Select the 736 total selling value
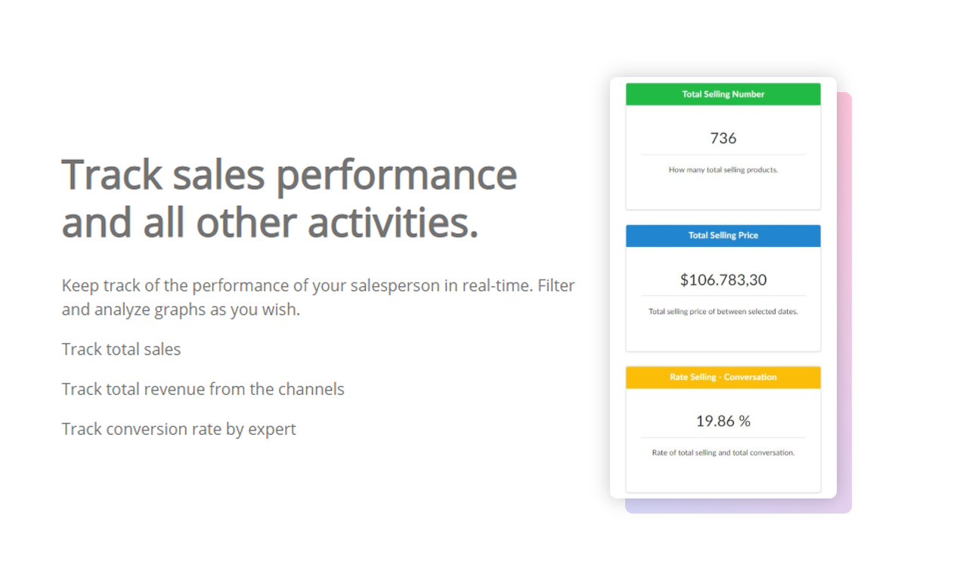Image resolution: width=960 pixels, height=574 pixels. point(723,138)
